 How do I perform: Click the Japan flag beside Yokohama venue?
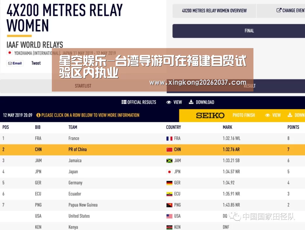[x=10, y=53]
